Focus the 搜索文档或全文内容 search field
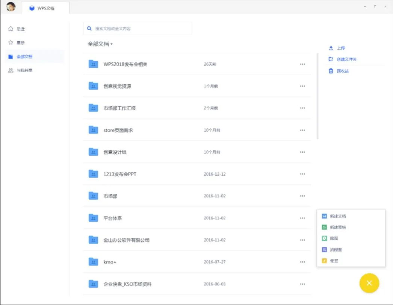This screenshot has height=305, width=393. click(138, 29)
